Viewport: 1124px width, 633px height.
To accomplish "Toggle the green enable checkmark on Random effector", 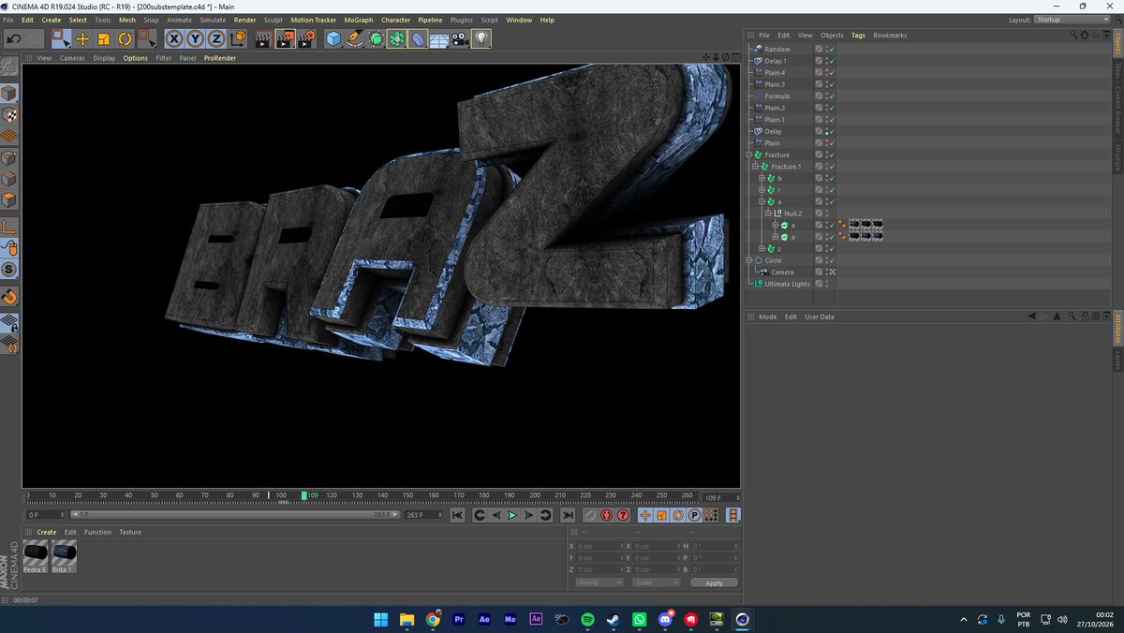I will coord(832,49).
